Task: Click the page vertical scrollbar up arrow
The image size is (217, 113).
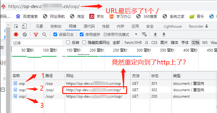Action: [8, 25]
